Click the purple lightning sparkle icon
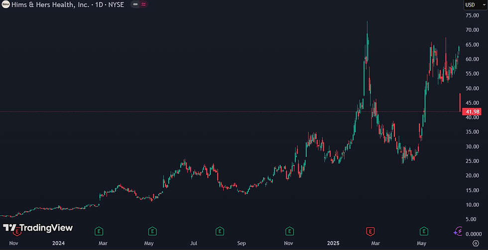This screenshot has height=250, width=488. (x=458, y=231)
